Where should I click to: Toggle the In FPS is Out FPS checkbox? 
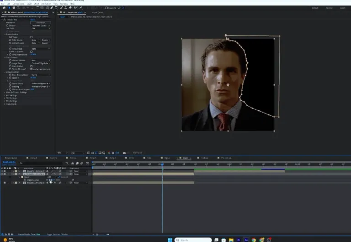[32, 51]
